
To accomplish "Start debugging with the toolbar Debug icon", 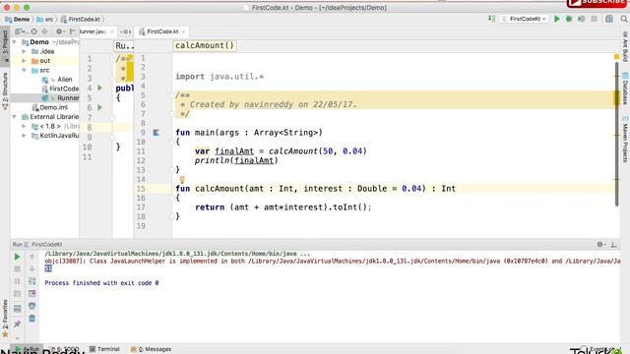I will [569, 19].
